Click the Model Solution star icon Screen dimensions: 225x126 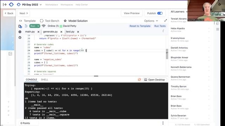65,21
